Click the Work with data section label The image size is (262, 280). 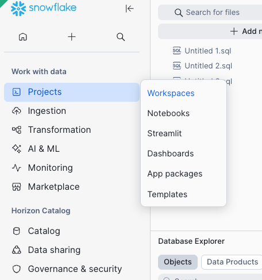click(39, 71)
